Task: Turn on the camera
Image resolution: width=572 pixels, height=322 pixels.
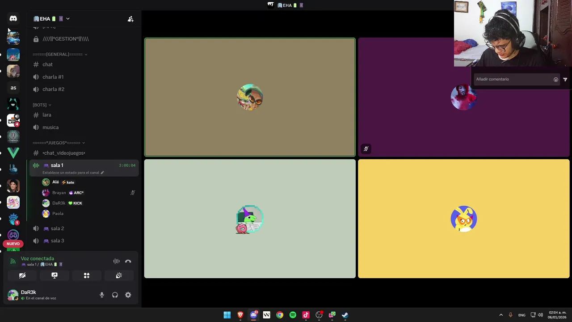Action: [22, 275]
